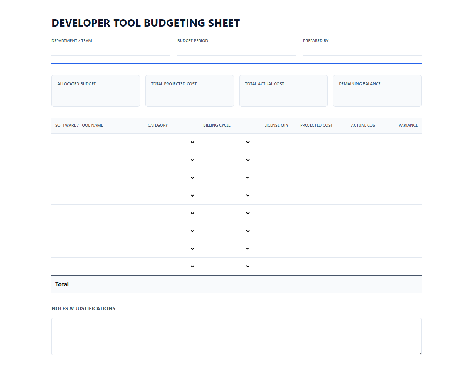473x372 pixels.
Task: Click the "Developer Tool Budgeting Sheet" title
Action: click(146, 23)
